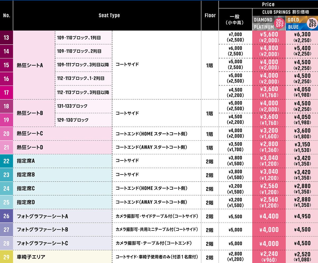The width and height of the screenshot is (318, 263).
Task: Click the ¥4,950 Gold price
Action: pyautogui.click(x=302, y=216)
